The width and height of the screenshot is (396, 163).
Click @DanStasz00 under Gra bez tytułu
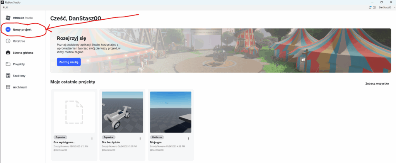pos(109,150)
